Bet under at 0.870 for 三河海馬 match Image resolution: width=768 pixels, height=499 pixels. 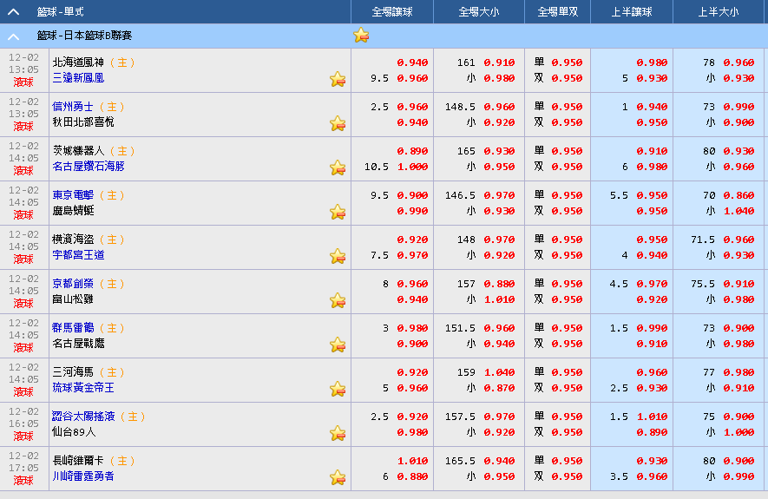coord(499,388)
